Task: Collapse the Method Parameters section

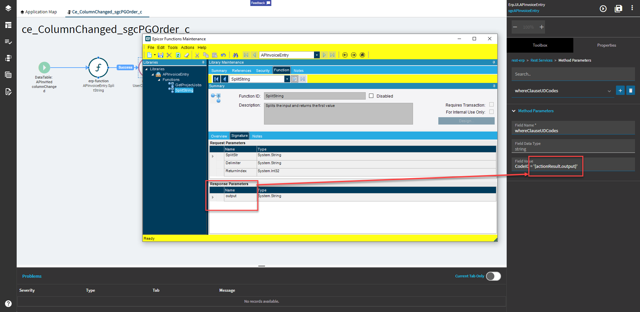Action: click(514, 111)
